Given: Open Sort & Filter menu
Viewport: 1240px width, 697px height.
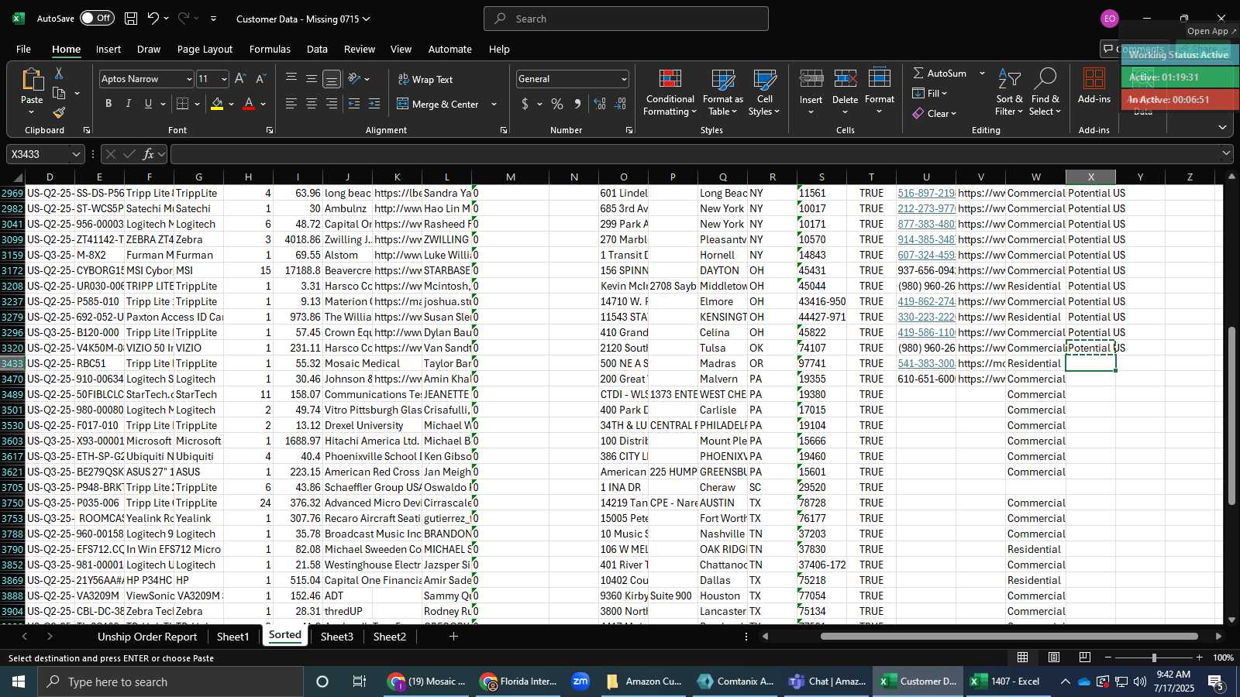Looking at the screenshot, I should click(1009, 93).
